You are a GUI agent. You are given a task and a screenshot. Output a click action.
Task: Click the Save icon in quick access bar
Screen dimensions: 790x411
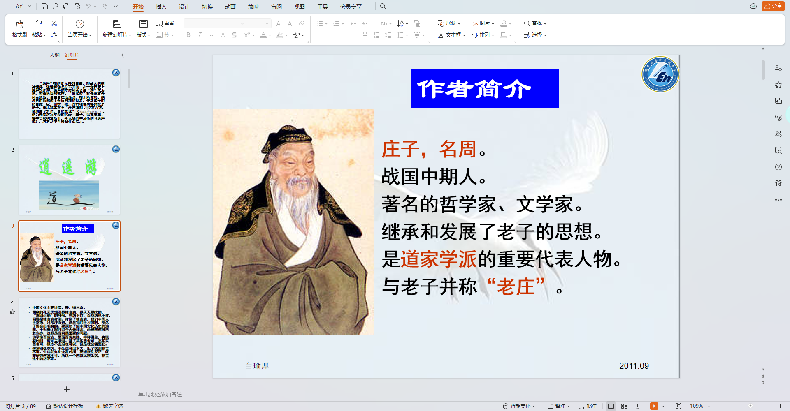coord(45,6)
